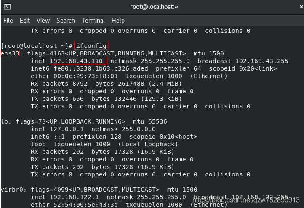Screen dimensions: 304x208
Task: Open the View menu
Action: click(43, 21)
